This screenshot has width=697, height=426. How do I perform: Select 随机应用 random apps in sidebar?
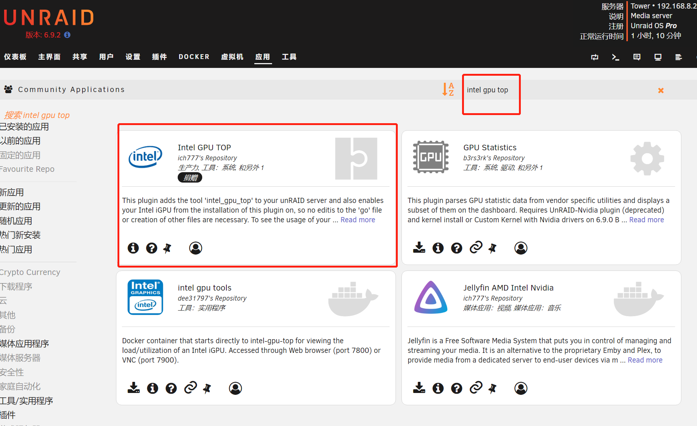[x=16, y=221]
